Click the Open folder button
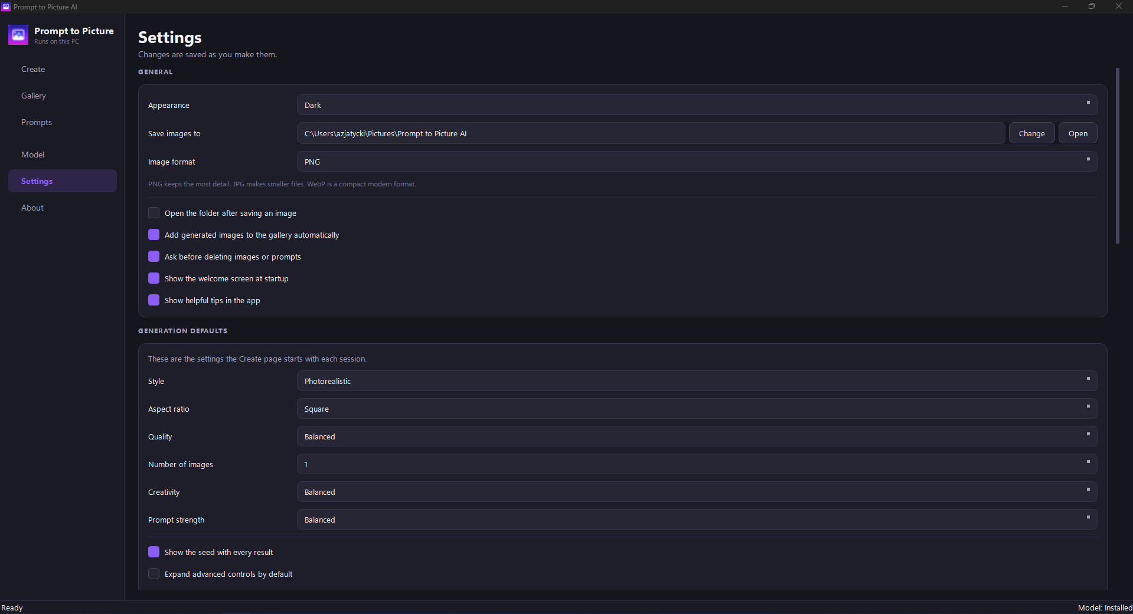 pos(1078,133)
